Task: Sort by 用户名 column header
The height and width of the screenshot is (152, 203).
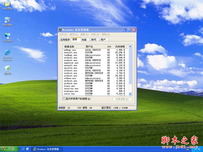Action: pos(94,47)
